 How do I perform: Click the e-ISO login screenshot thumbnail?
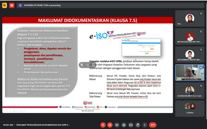coord(141,48)
